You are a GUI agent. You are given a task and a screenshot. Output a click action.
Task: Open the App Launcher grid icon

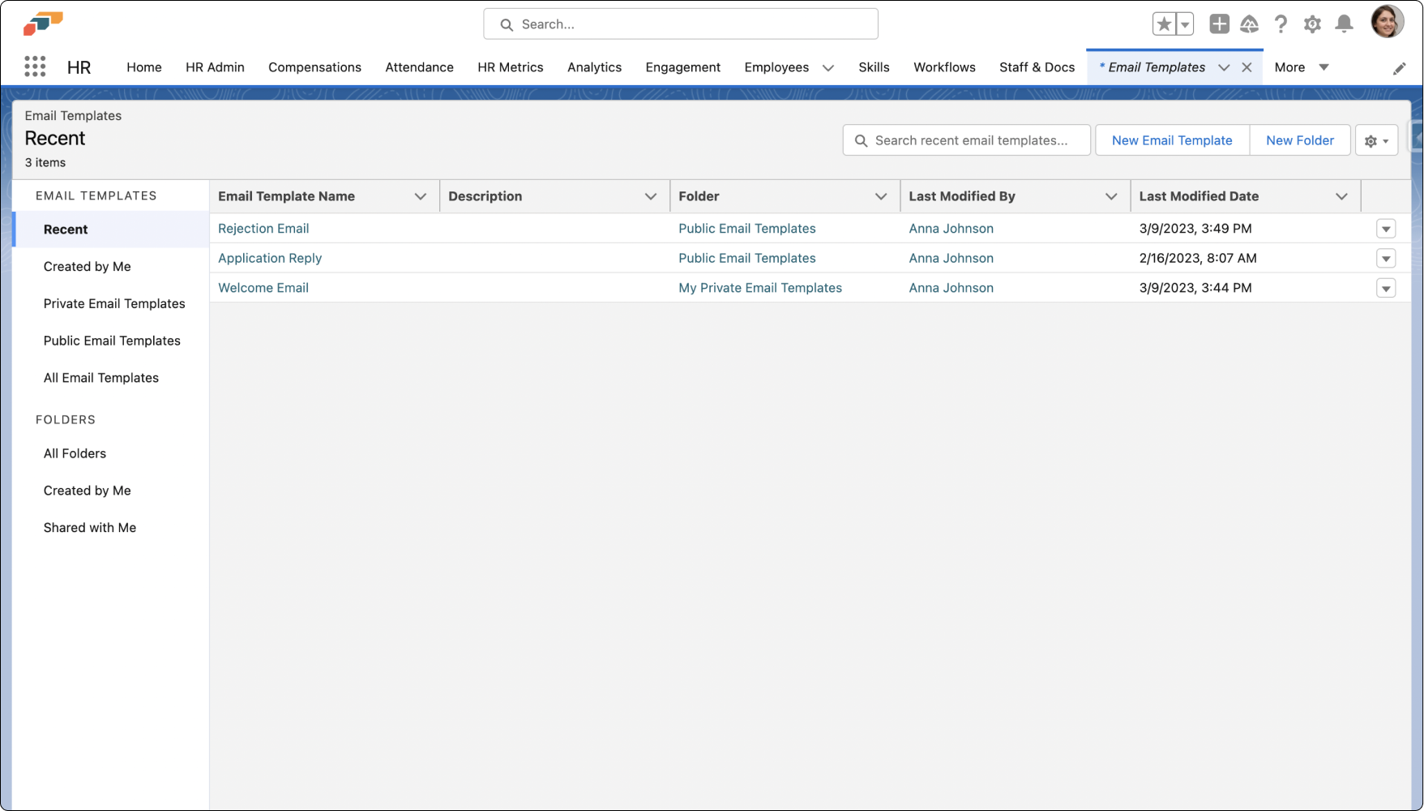coord(35,67)
